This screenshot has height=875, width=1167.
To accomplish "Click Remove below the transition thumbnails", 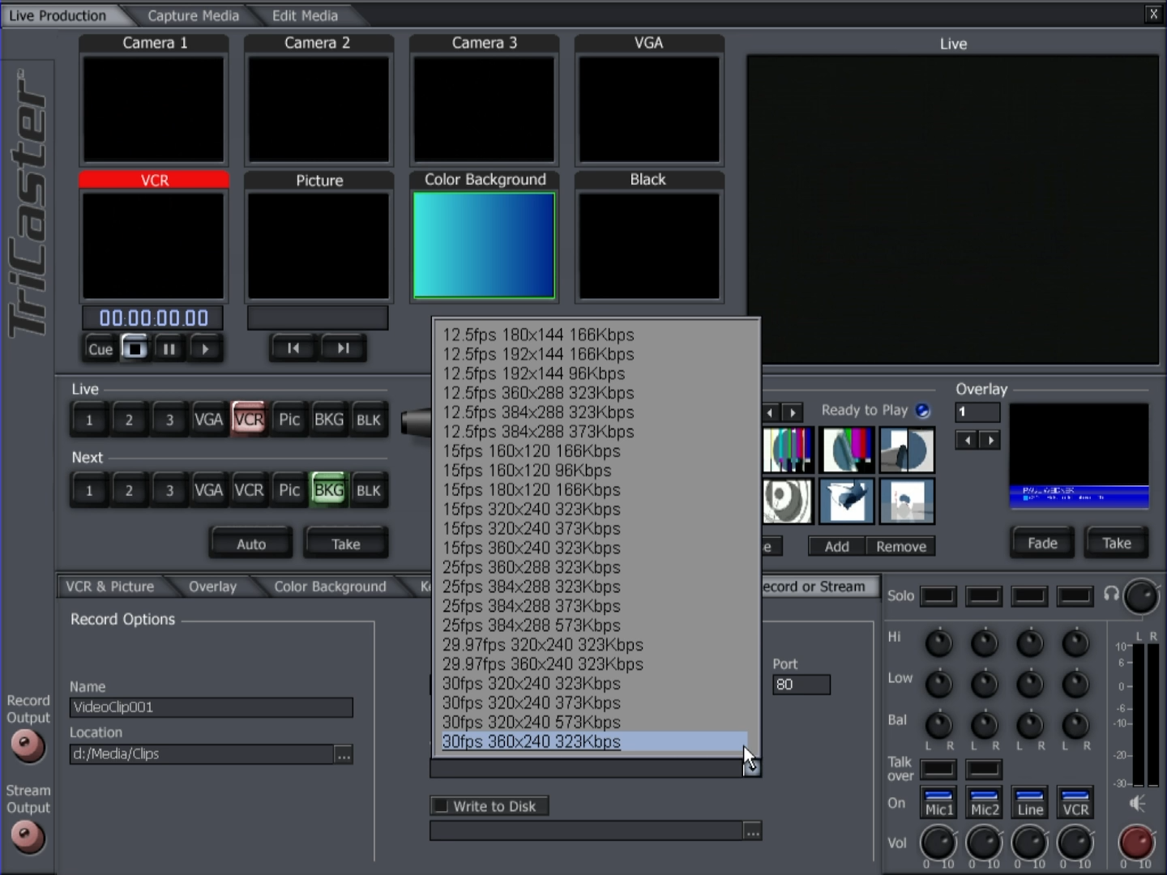I will [901, 546].
